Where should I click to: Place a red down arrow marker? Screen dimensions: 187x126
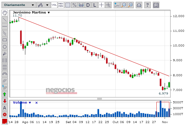tap(5, 101)
